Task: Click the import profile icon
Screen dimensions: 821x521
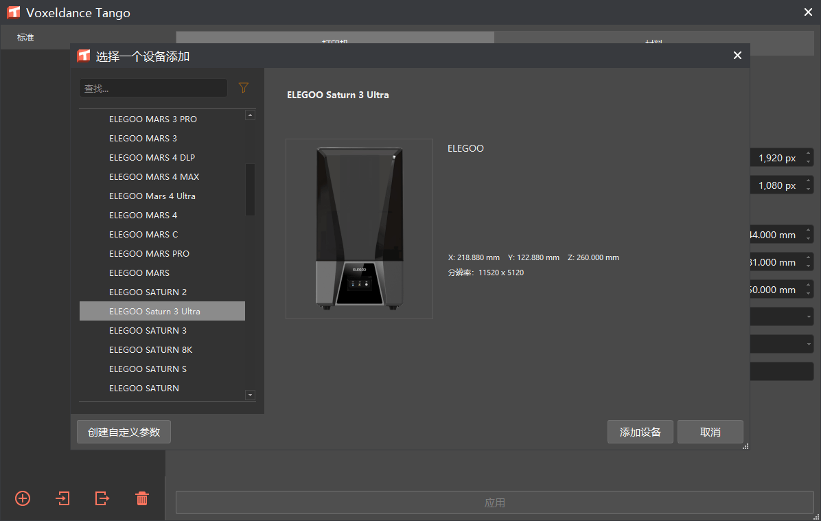Action: click(x=62, y=498)
